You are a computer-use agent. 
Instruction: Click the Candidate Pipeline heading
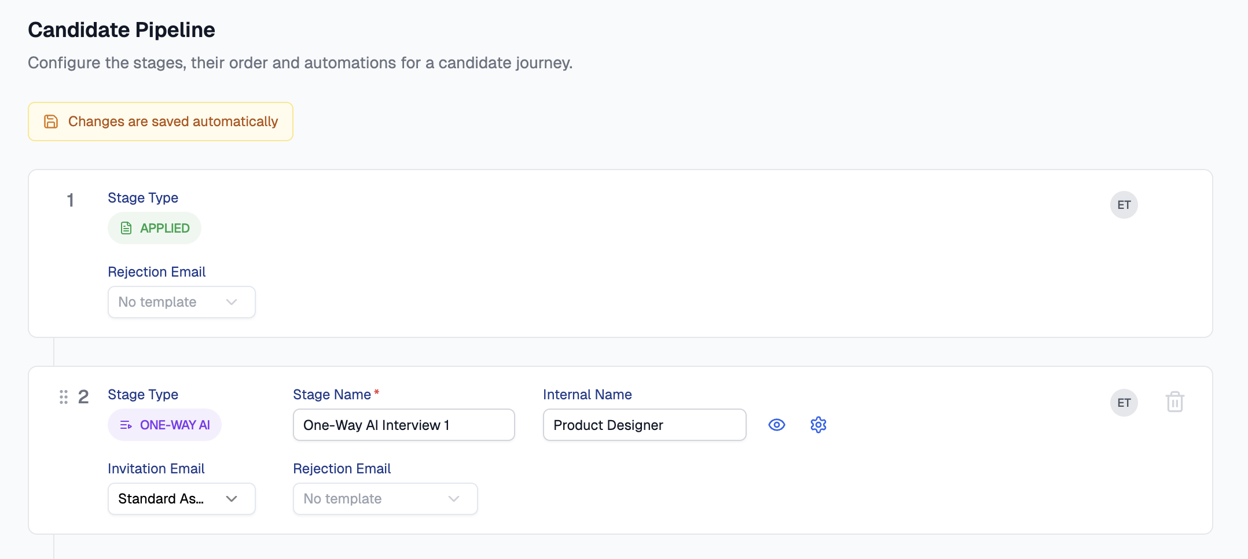point(122,30)
